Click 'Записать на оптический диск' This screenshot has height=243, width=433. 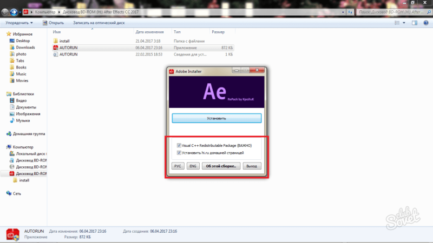coord(99,23)
